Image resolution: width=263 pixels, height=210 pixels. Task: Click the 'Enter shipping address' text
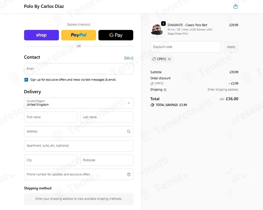coord(223,89)
